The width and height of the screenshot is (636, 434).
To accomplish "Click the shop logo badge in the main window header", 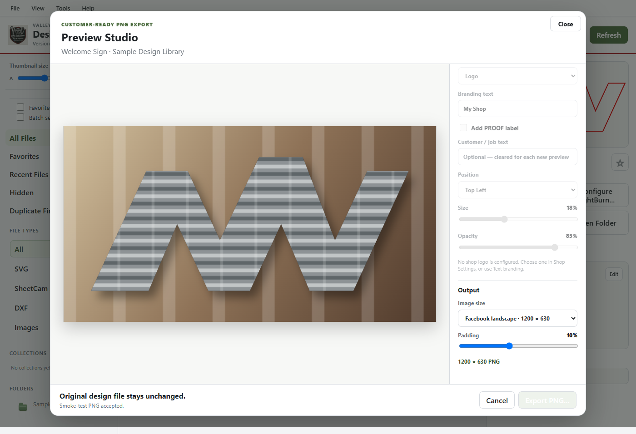I will 18,35.
